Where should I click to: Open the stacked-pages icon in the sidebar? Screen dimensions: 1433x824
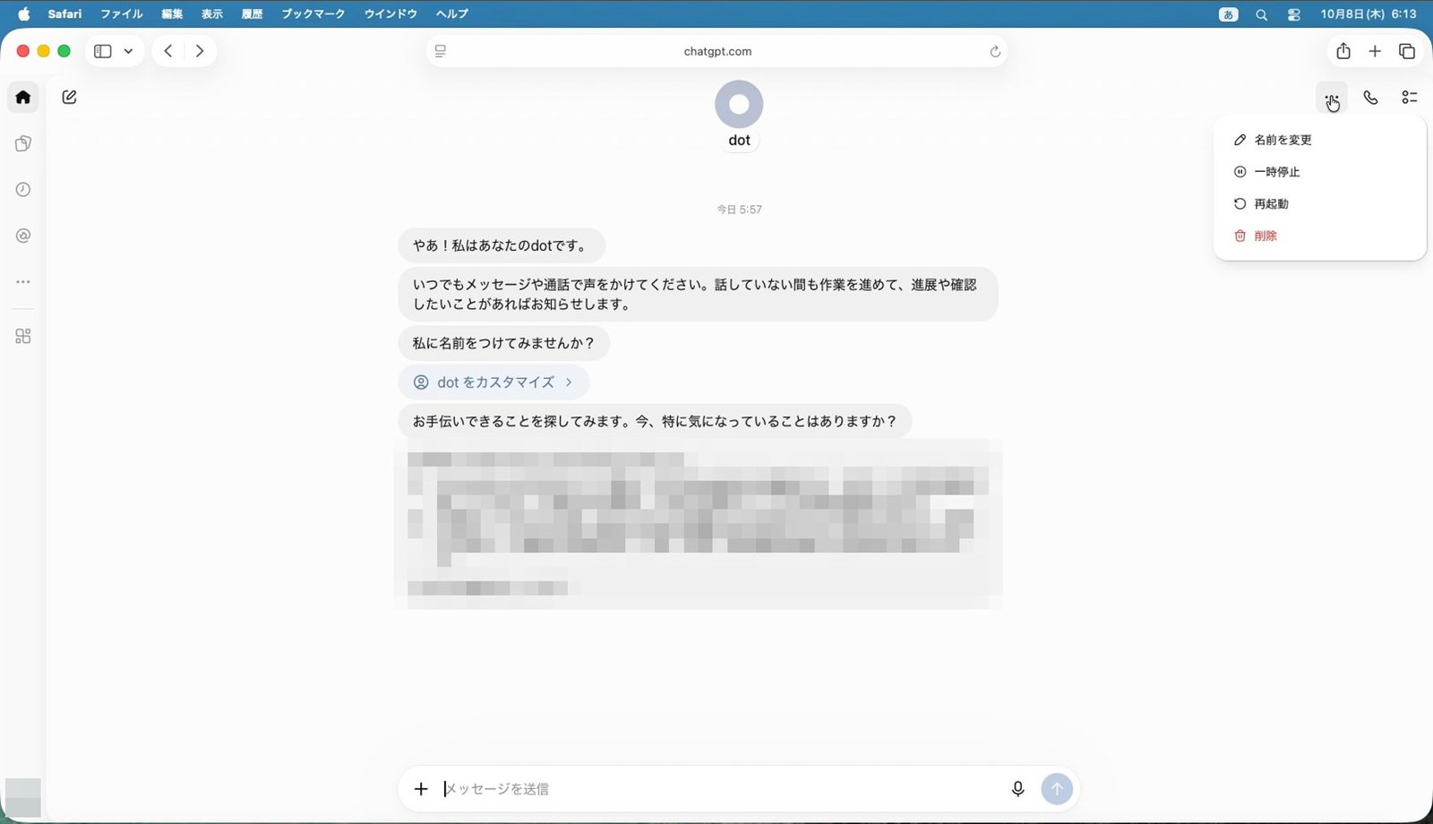coord(23,143)
